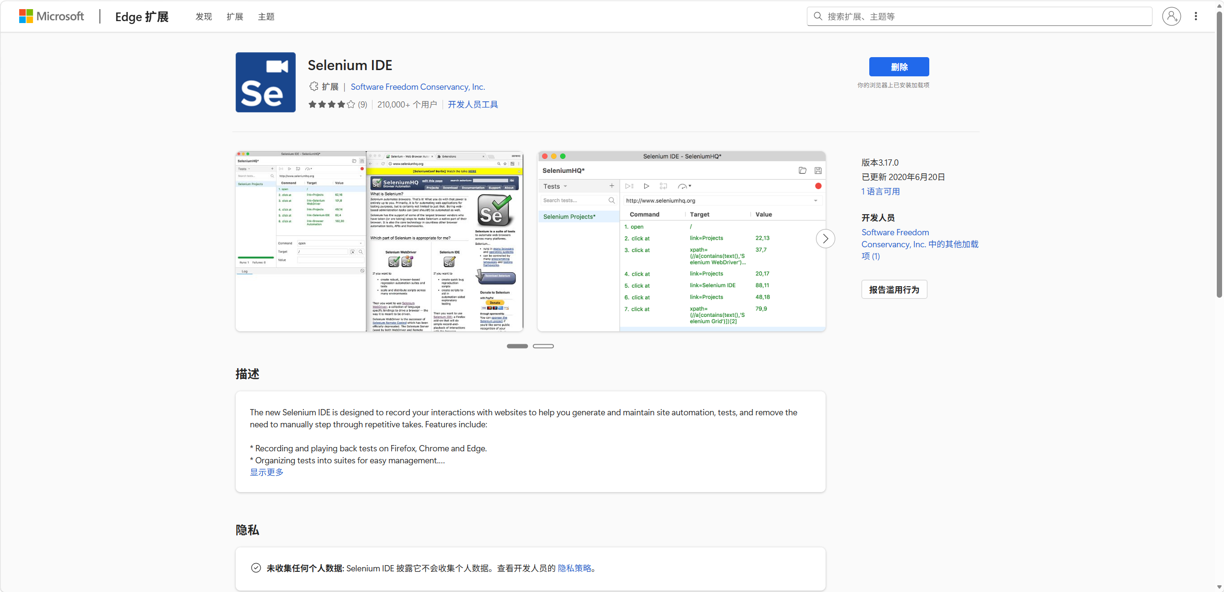
Task: Click the '210,000+ 个用户' text
Action: 407,104
